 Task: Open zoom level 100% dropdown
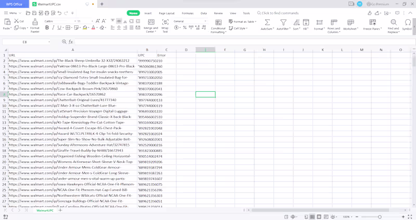(x=348, y=217)
